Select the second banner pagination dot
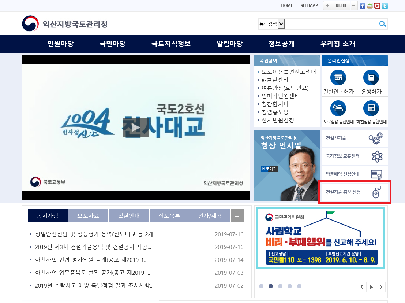 pyautogui.click(x=271, y=286)
